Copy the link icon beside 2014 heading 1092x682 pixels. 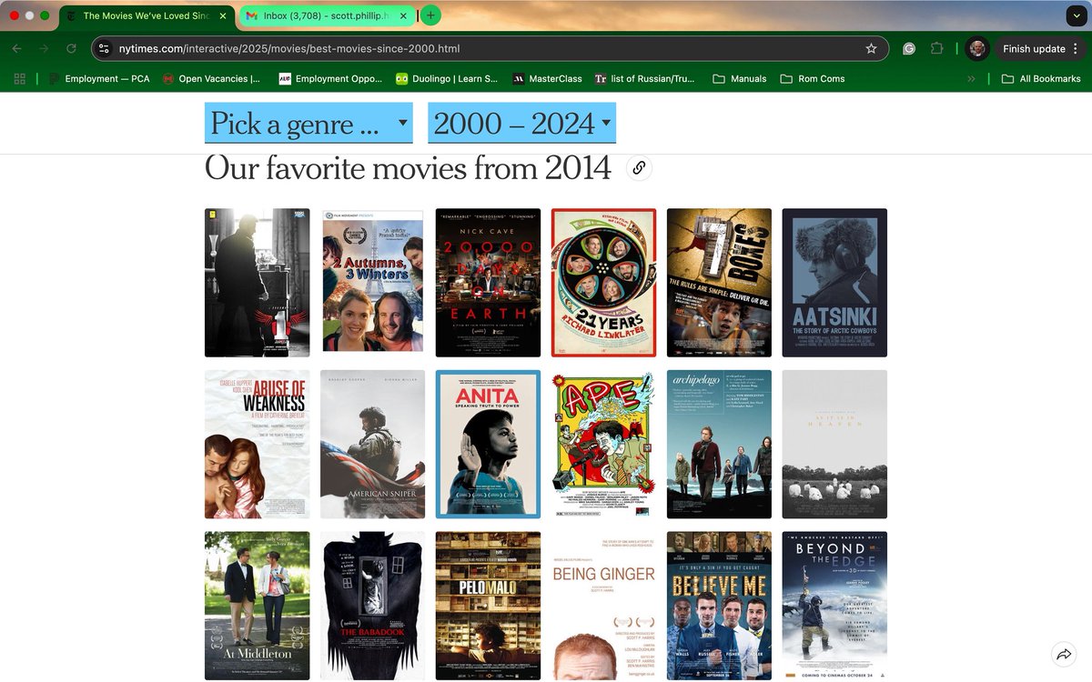click(x=639, y=167)
